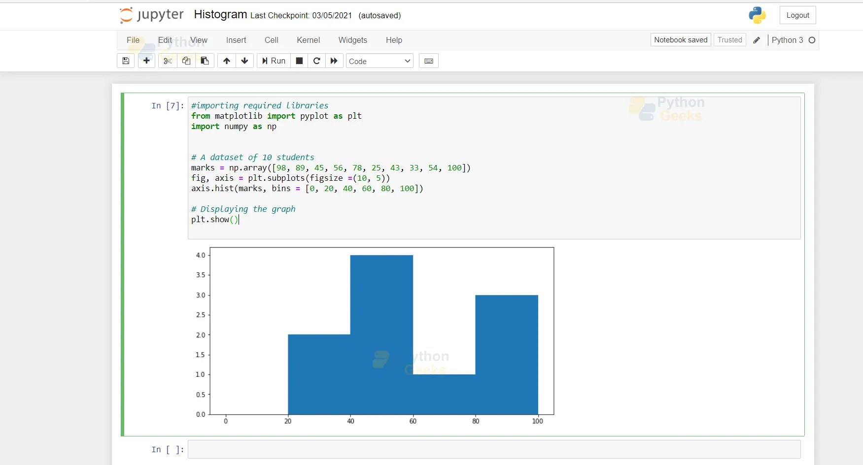Screen dimensions: 863x465
Task: Insert a new cell below
Action: point(146,61)
